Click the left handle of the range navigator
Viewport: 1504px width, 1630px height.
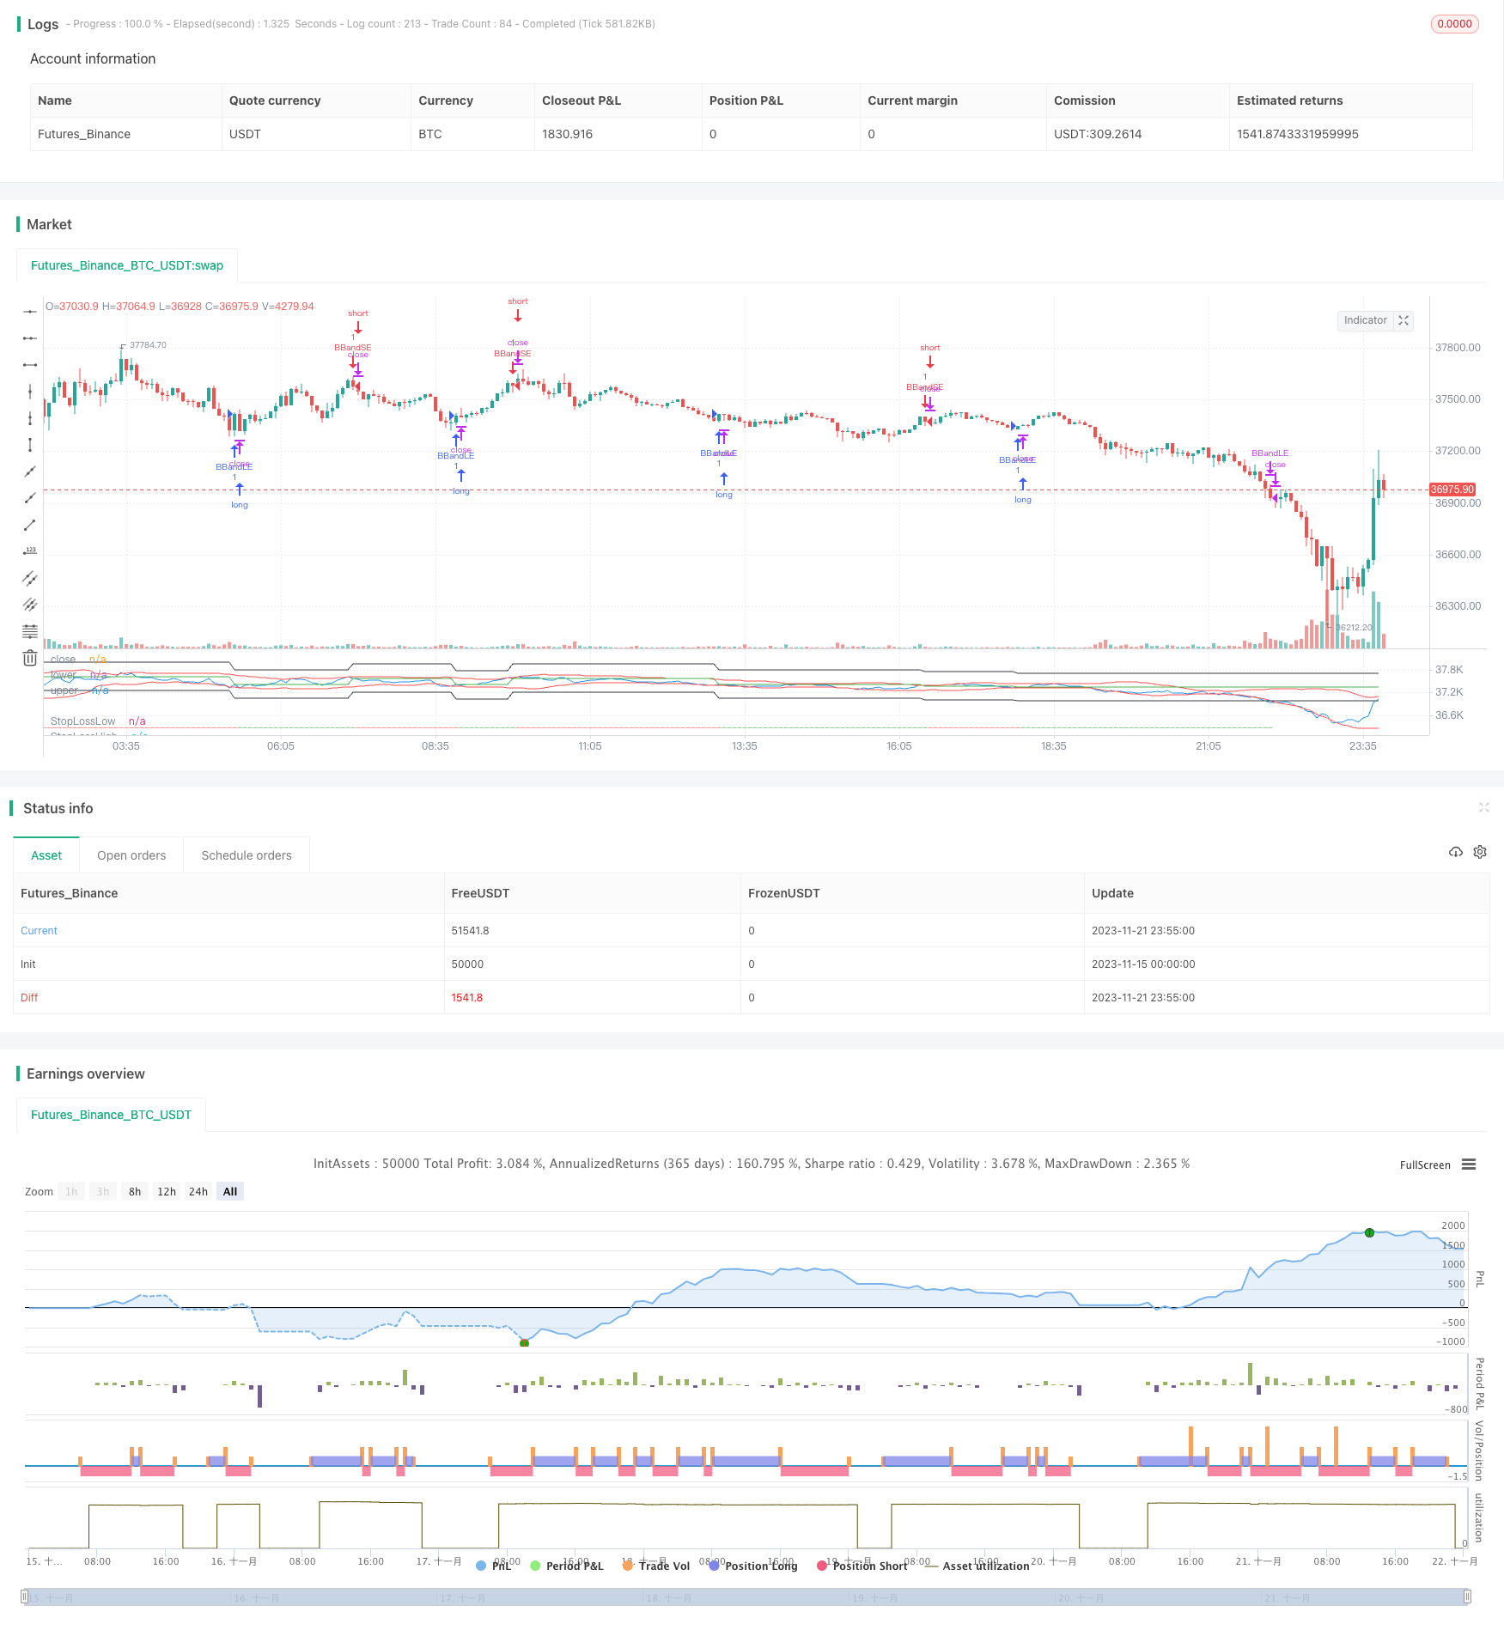click(24, 1597)
